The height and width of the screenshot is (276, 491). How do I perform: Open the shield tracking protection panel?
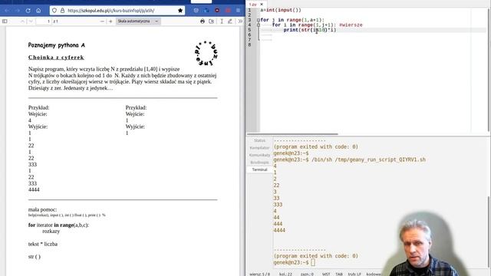pos(54,11)
